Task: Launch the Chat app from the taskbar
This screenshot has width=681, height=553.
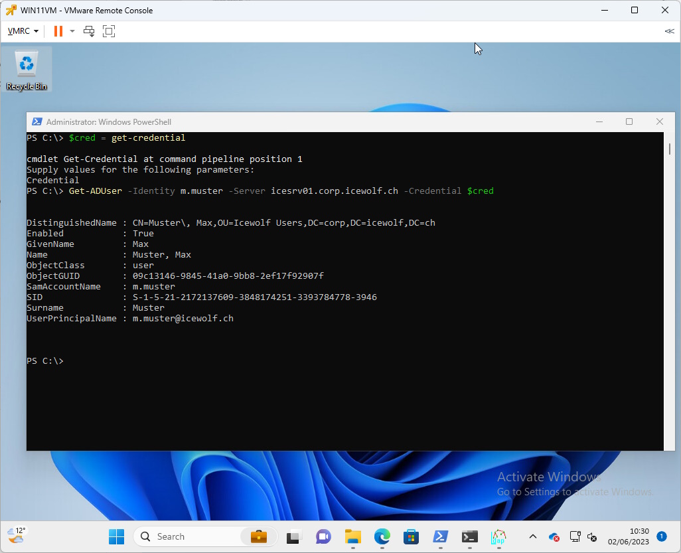Action: tap(323, 536)
